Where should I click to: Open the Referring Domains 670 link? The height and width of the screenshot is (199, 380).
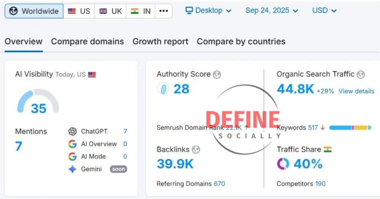point(219,183)
